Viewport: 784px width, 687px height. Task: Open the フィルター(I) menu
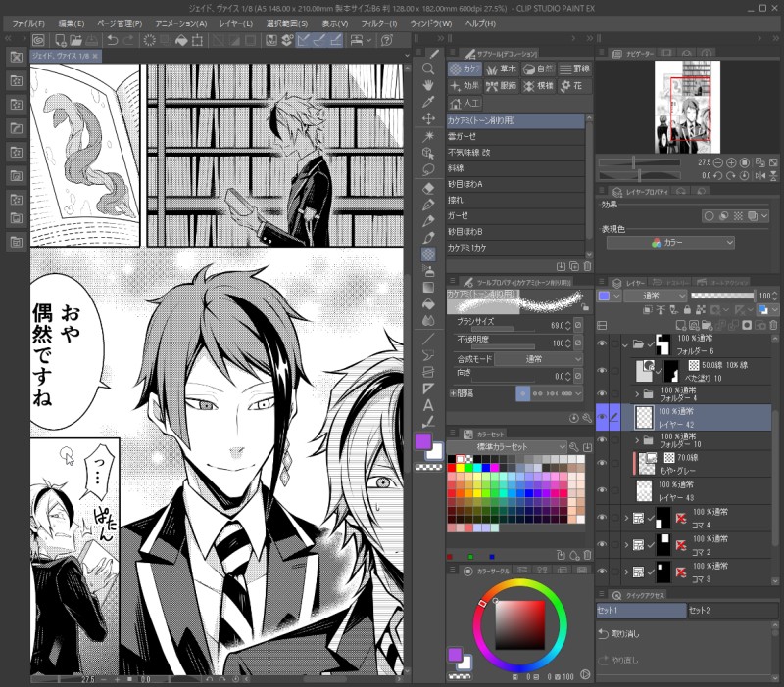[379, 23]
